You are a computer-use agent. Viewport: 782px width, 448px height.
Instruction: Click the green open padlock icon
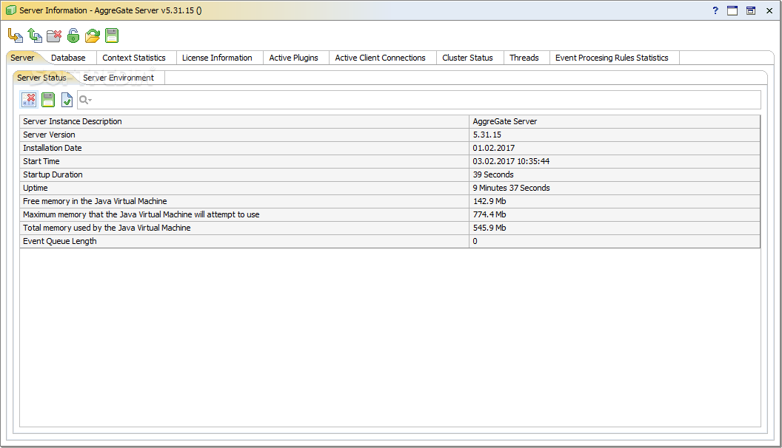[x=73, y=35]
